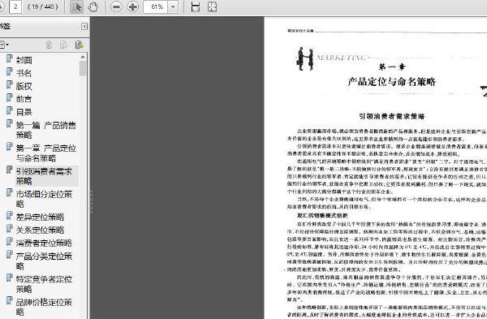Open the 前言 bookmark
The image size is (487, 319).
coord(24,99)
